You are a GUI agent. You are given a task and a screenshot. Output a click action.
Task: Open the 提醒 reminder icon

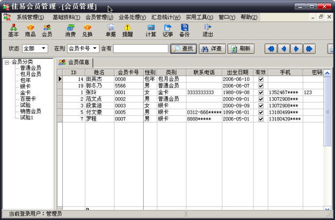click(127, 31)
